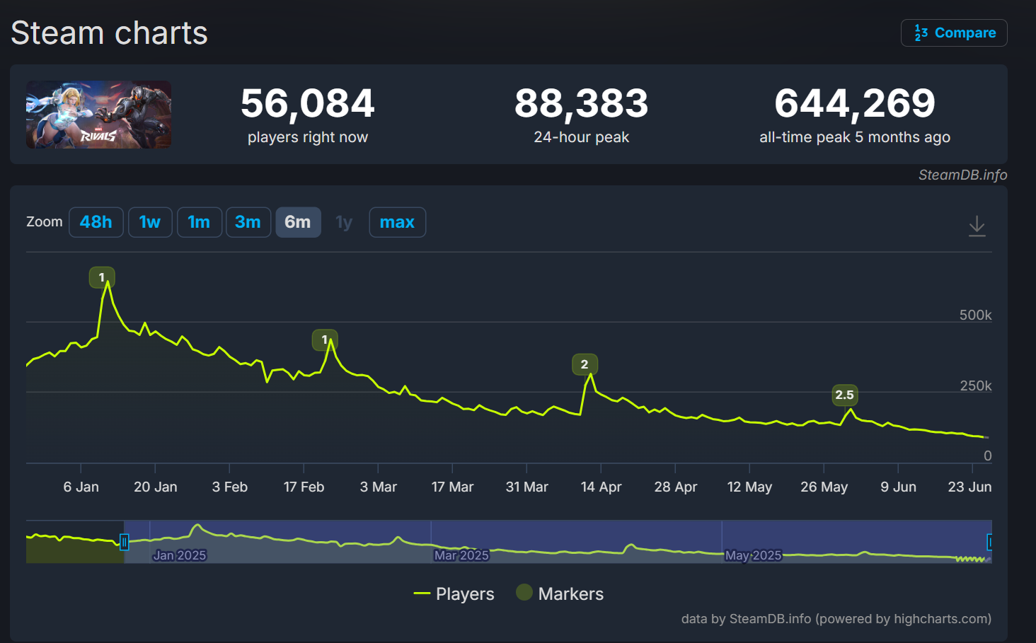Click the 250k y-axis label
Viewport: 1036px width, 643px height.
click(975, 386)
